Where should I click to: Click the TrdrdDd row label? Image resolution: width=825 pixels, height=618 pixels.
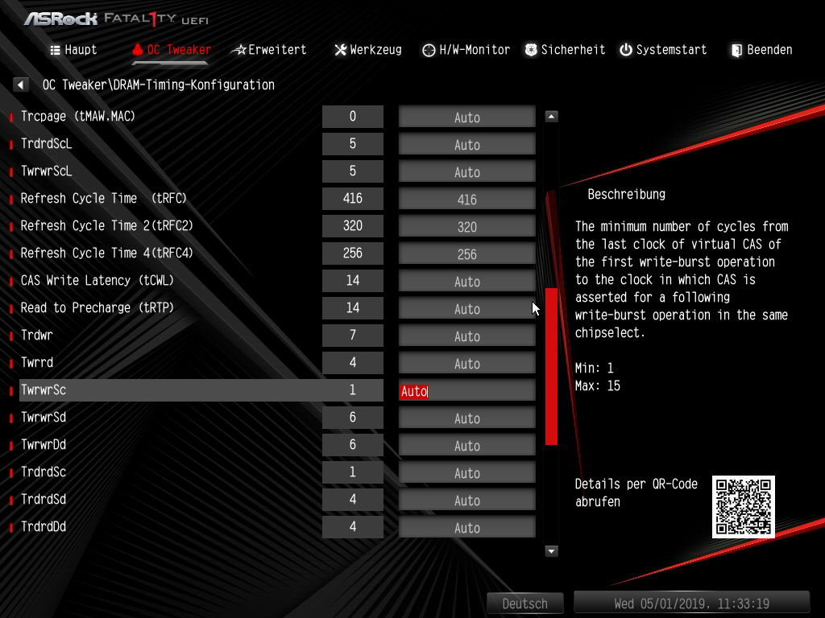(44, 526)
